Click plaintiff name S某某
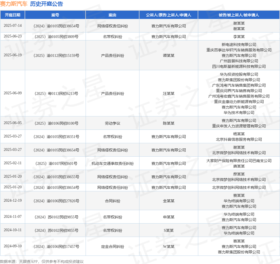Image resolution: width=280 pixels, height=264 pixels. (168, 230)
